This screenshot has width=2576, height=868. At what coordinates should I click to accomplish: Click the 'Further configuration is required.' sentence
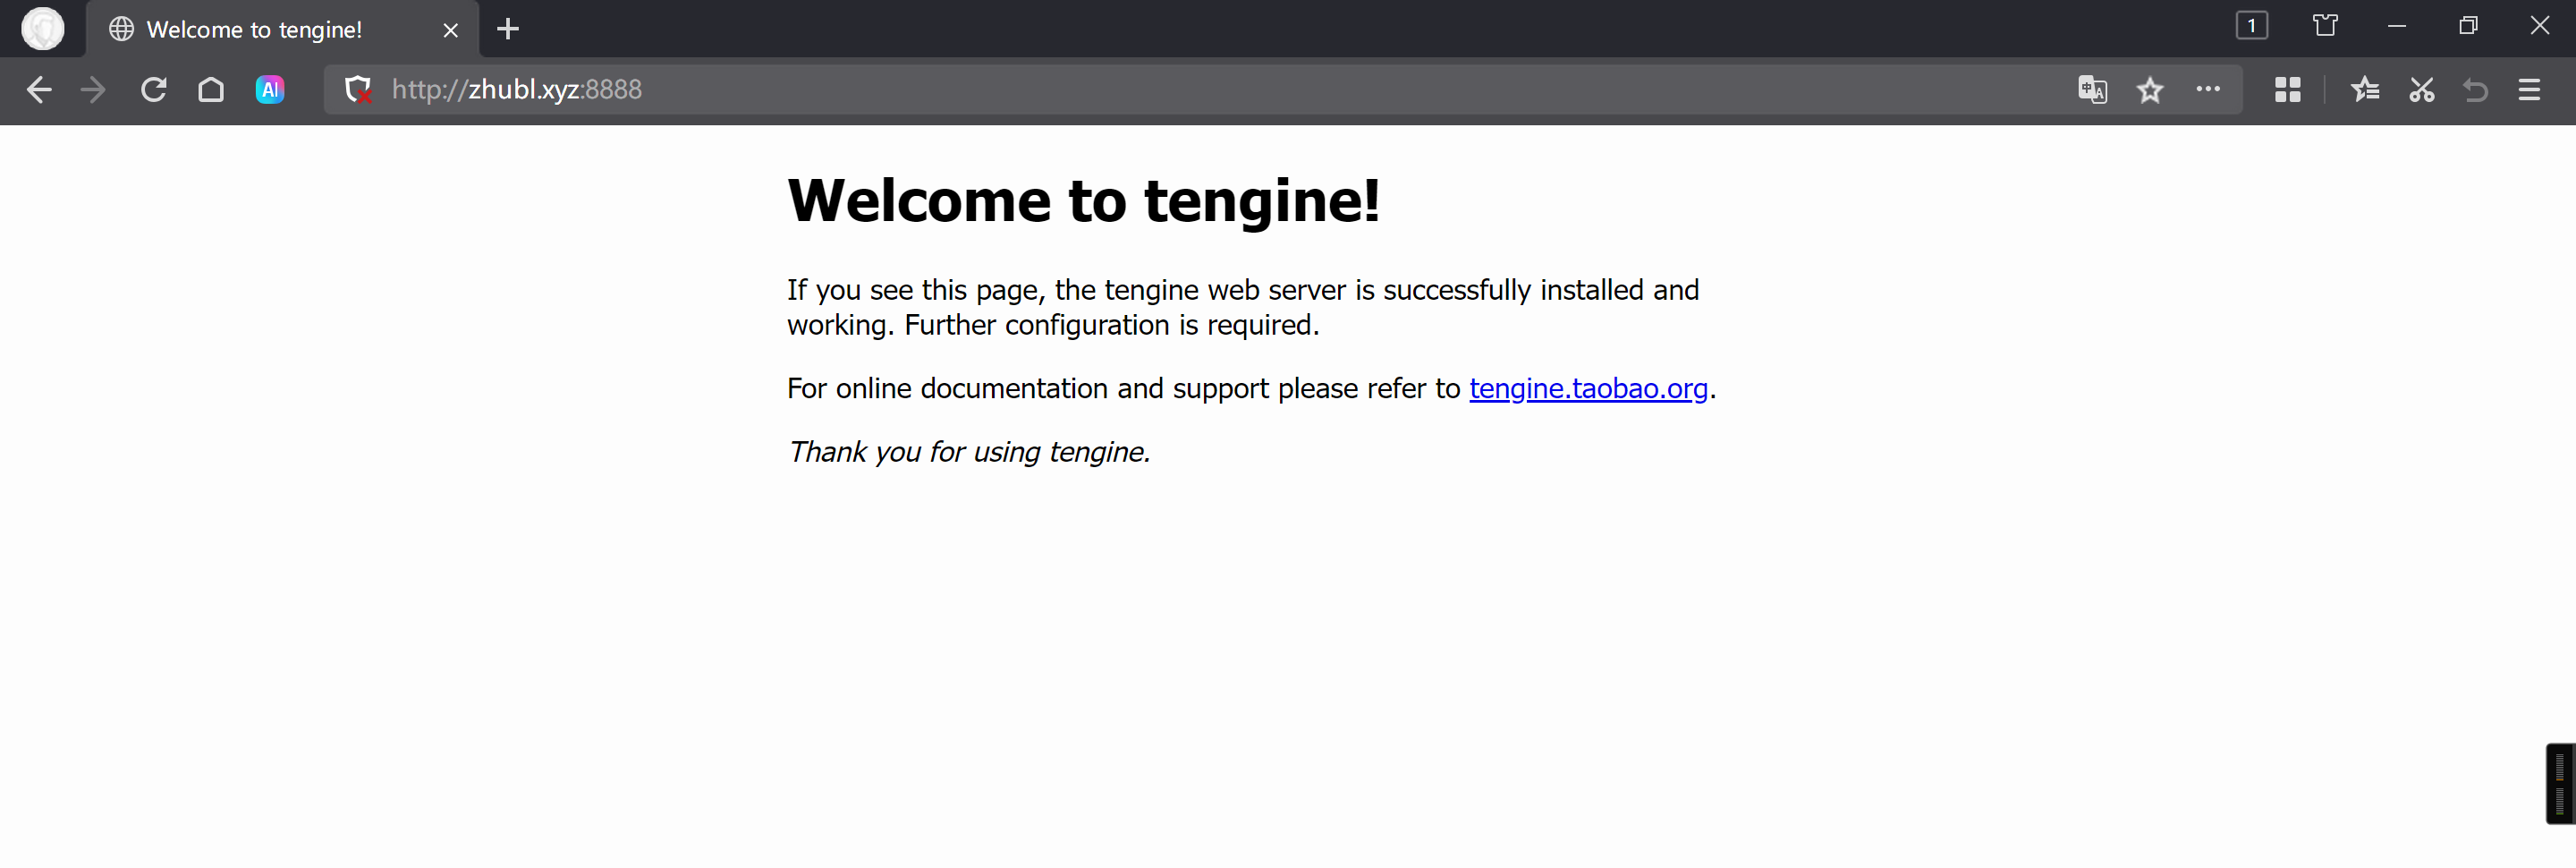1112,325
